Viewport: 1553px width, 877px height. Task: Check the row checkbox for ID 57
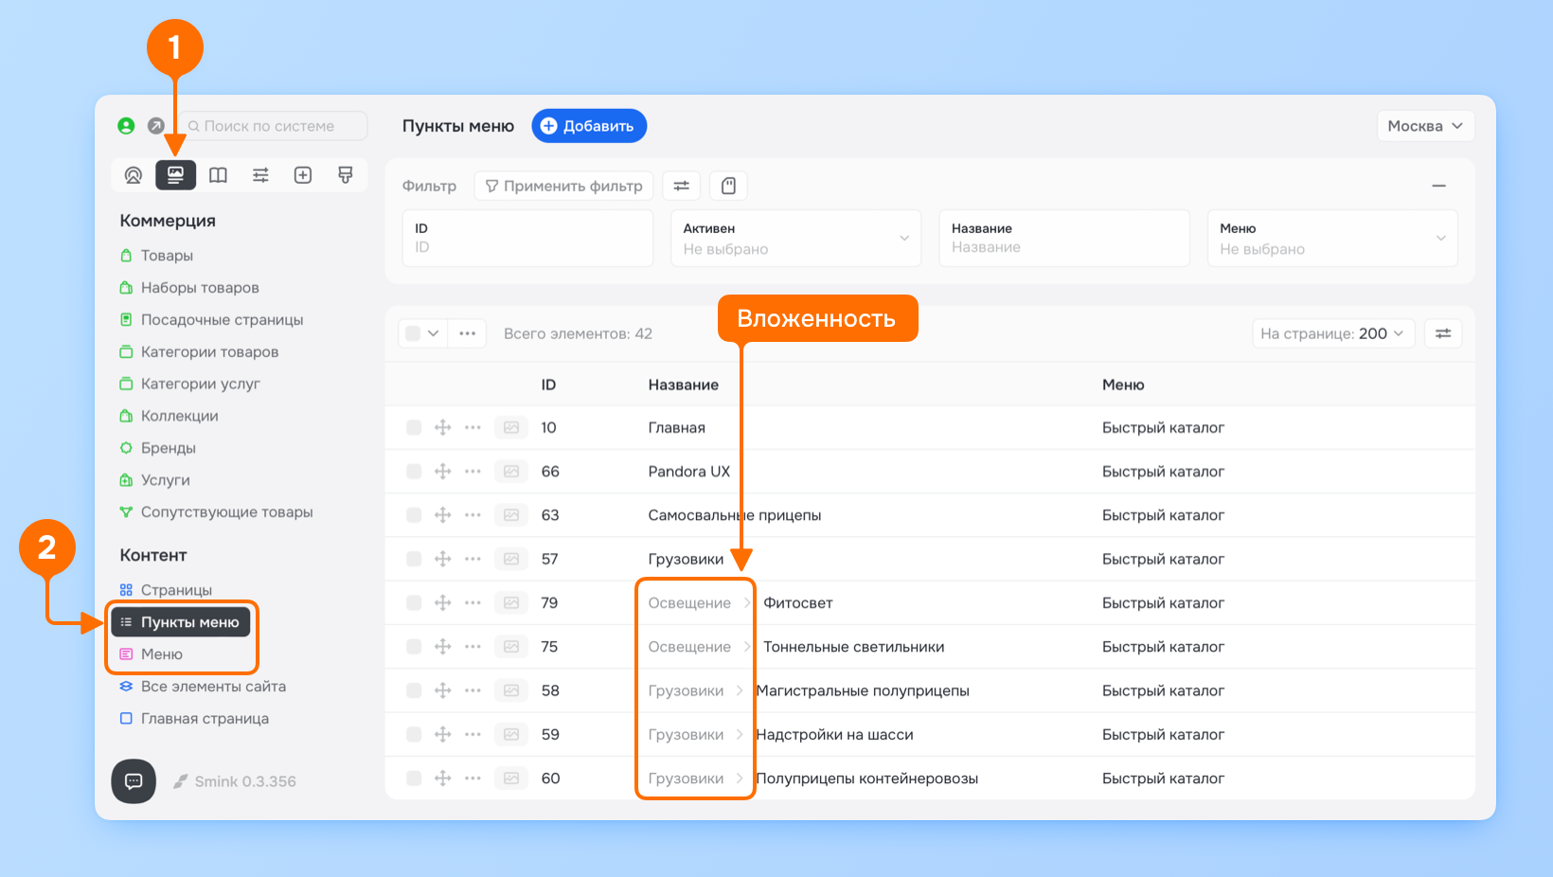[x=414, y=559]
